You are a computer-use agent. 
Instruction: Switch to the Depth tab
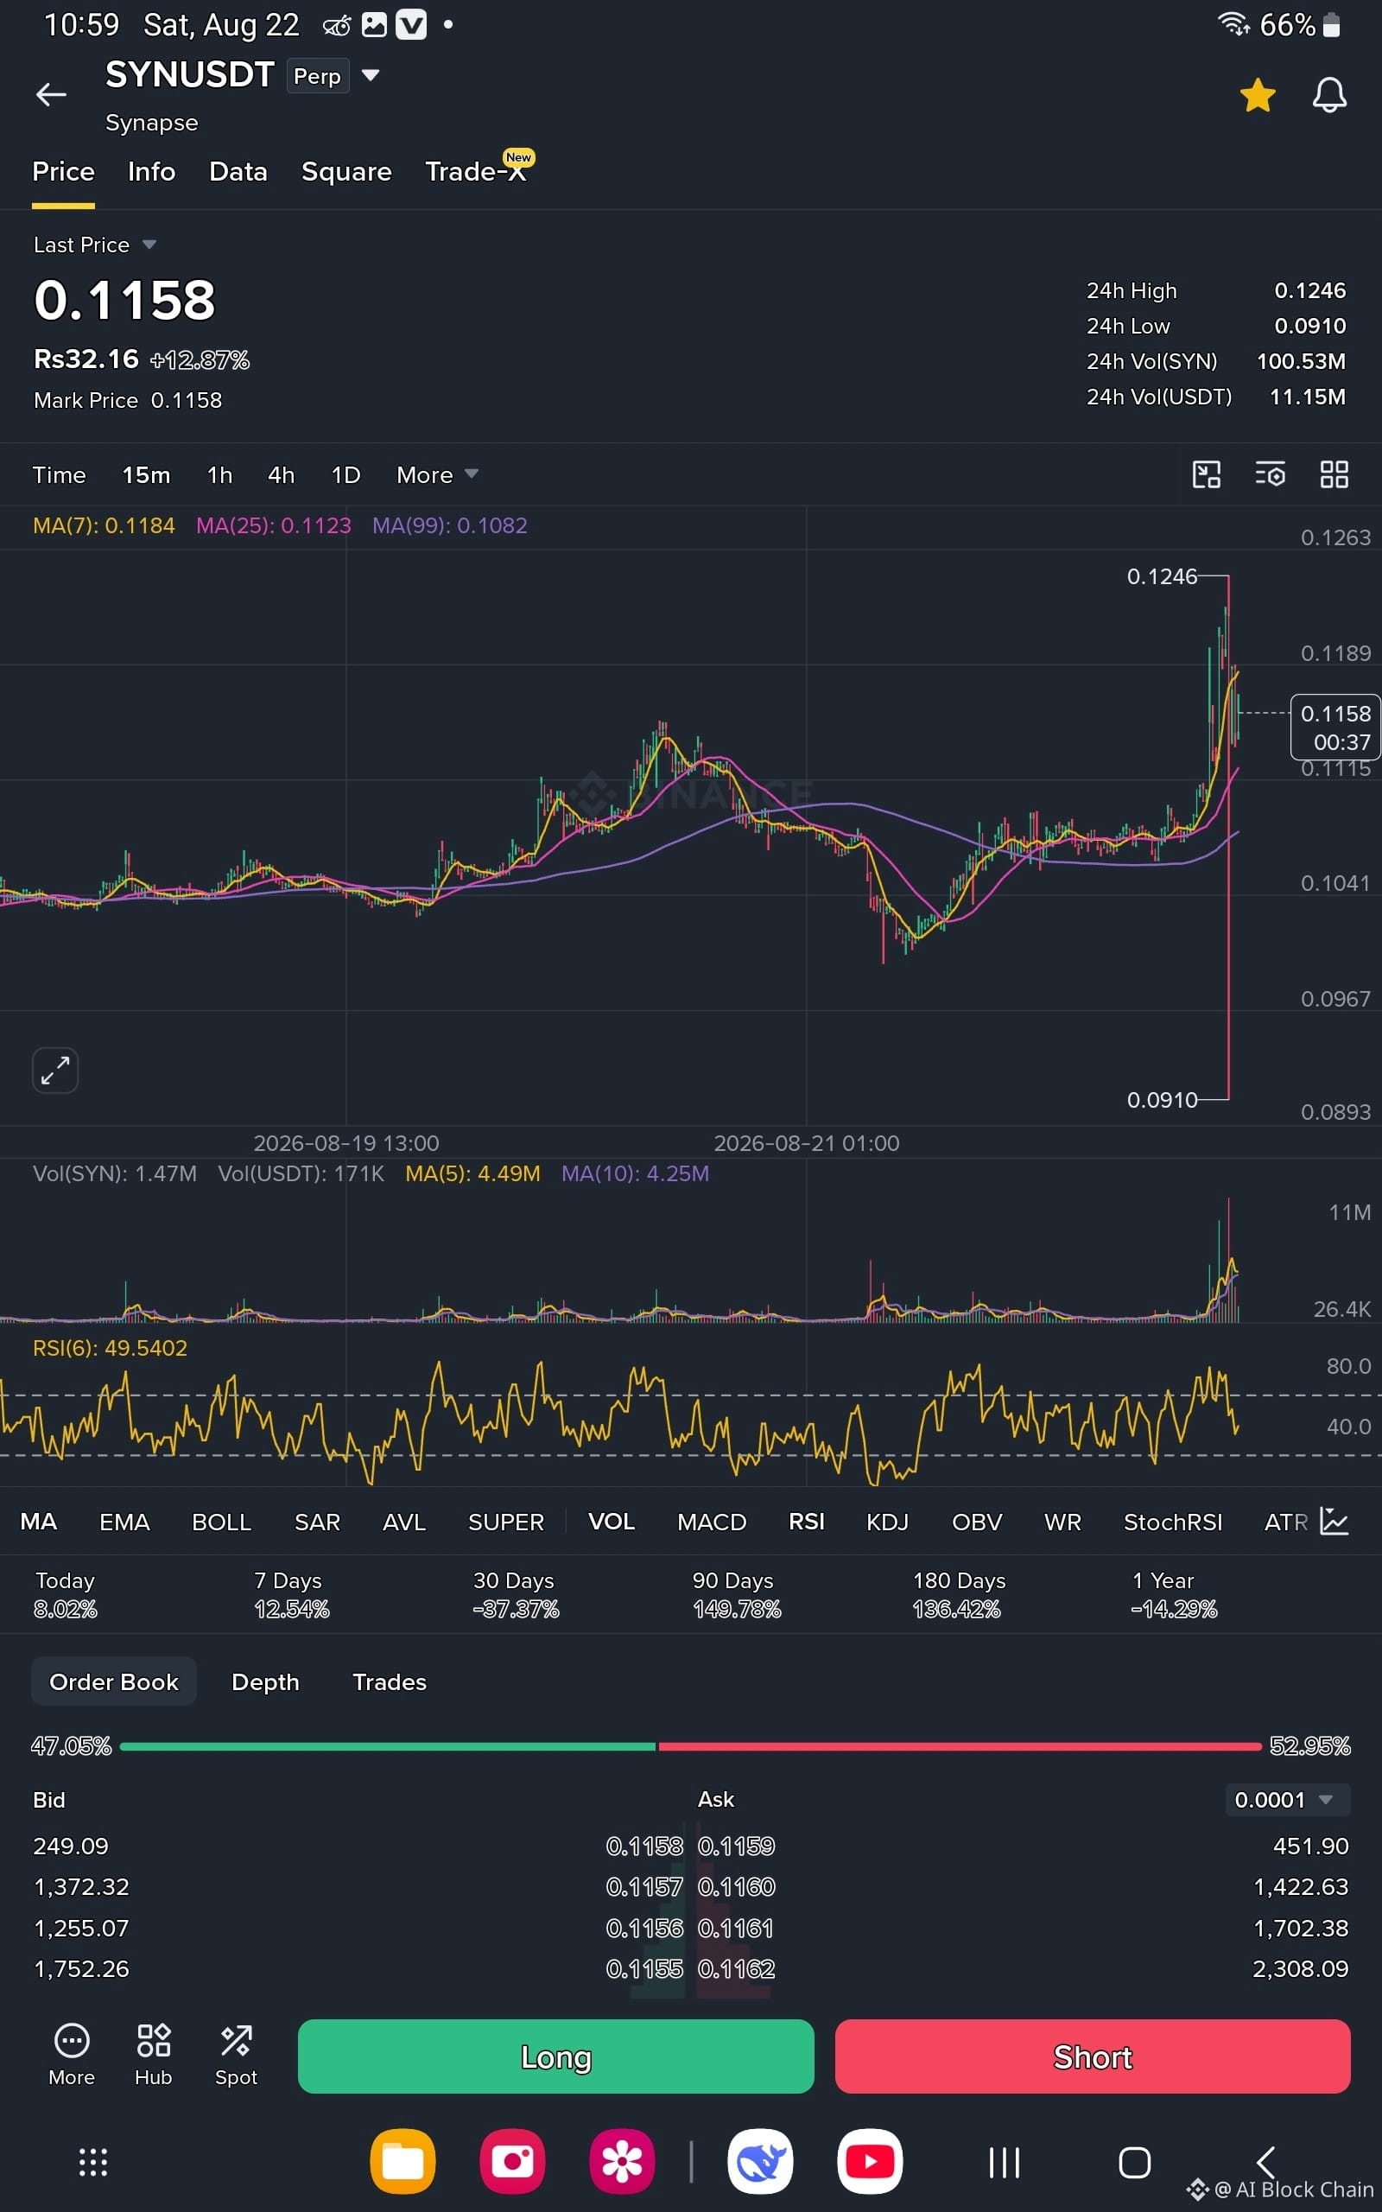pos(265,1681)
